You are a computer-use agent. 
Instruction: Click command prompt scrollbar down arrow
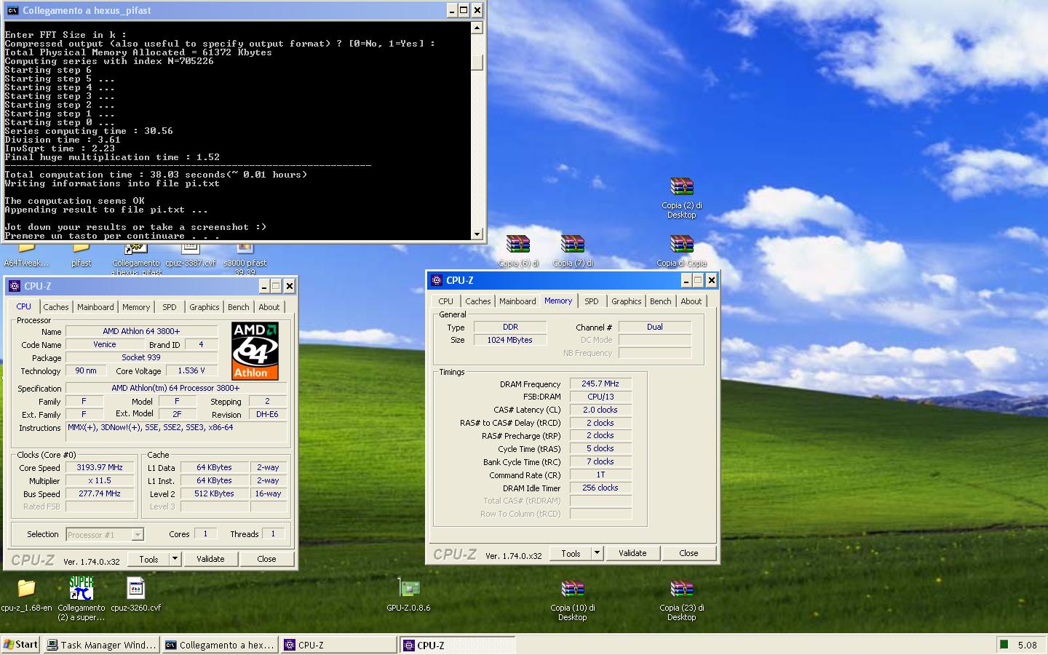[477, 234]
